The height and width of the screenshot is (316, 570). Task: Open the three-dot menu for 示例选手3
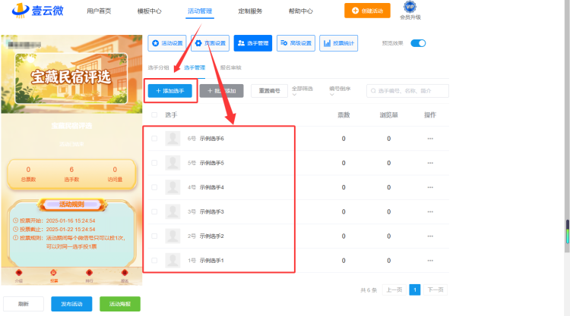click(430, 211)
